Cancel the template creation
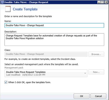 pyautogui.click(x=98, y=96)
